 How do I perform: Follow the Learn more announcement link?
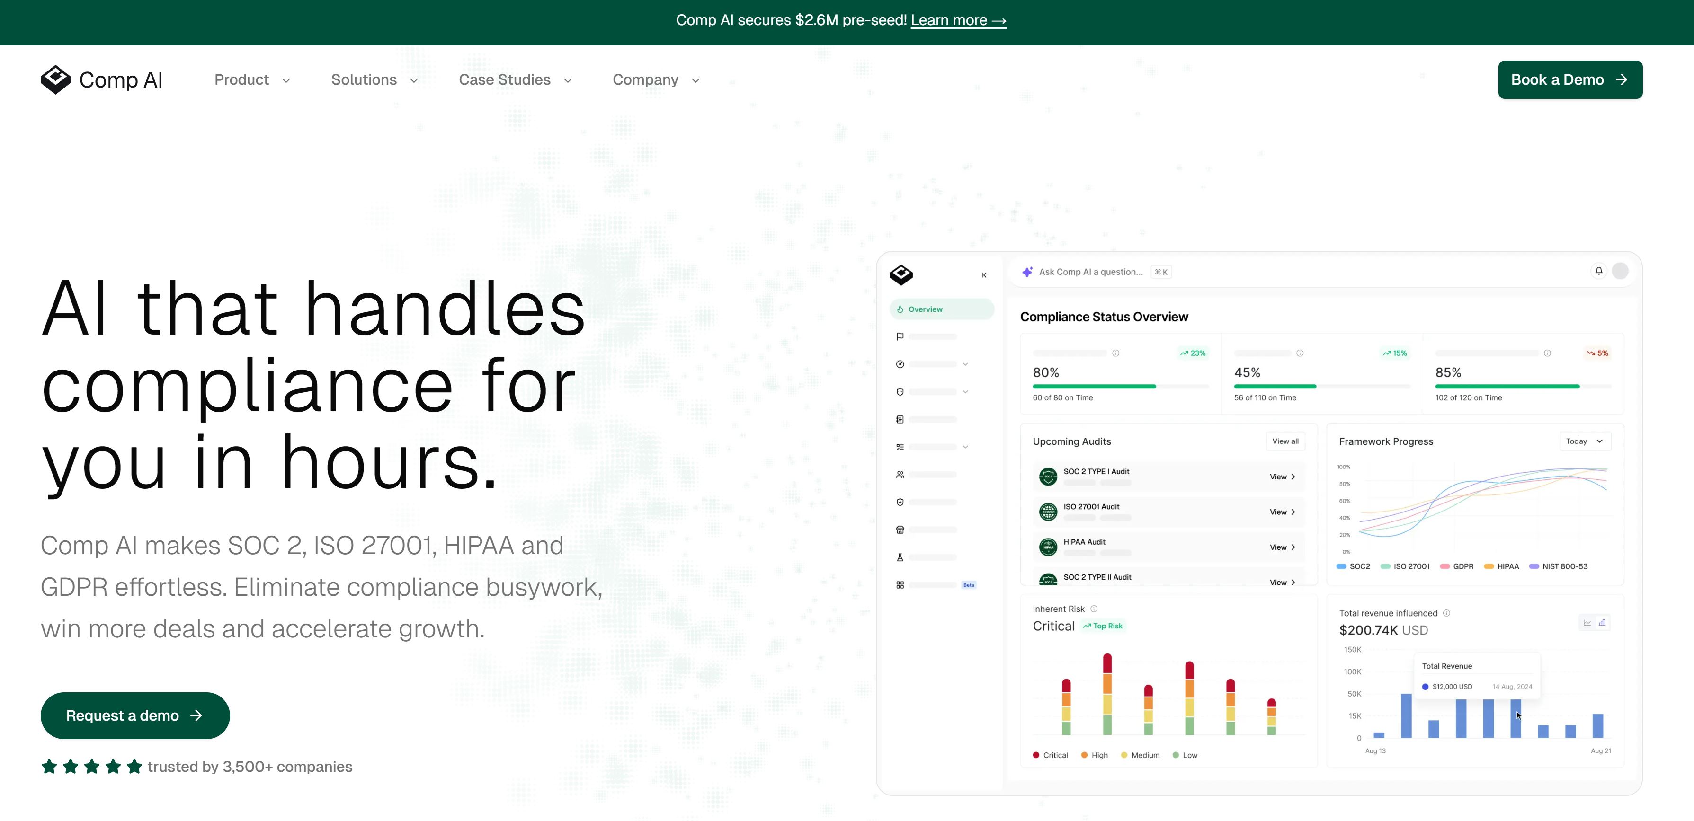[958, 20]
